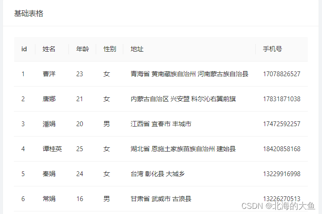Click phone number 18420858168
This screenshot has width=322, height=214.
pos(282,149)
